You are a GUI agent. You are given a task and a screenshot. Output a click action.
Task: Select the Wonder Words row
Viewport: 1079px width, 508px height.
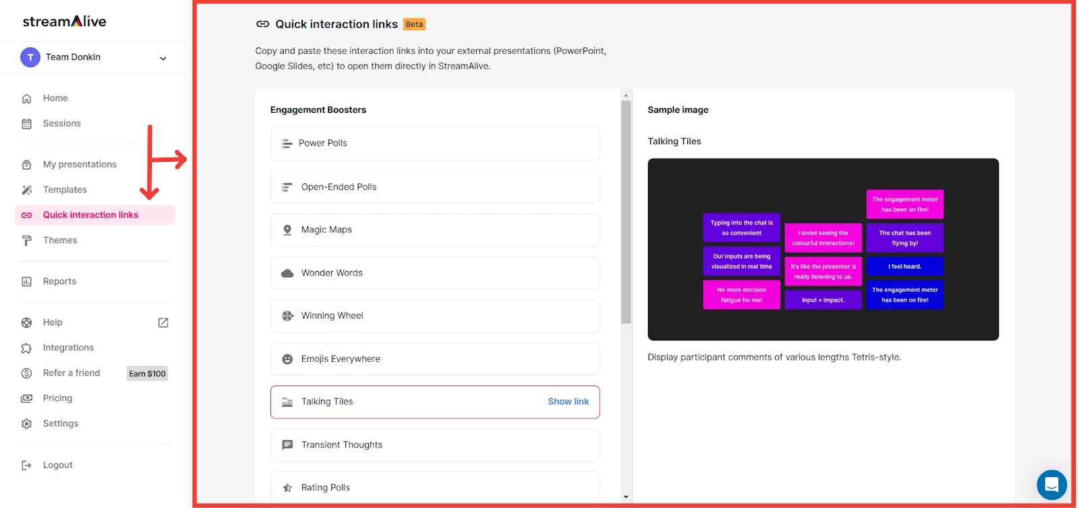click(435, 273)
